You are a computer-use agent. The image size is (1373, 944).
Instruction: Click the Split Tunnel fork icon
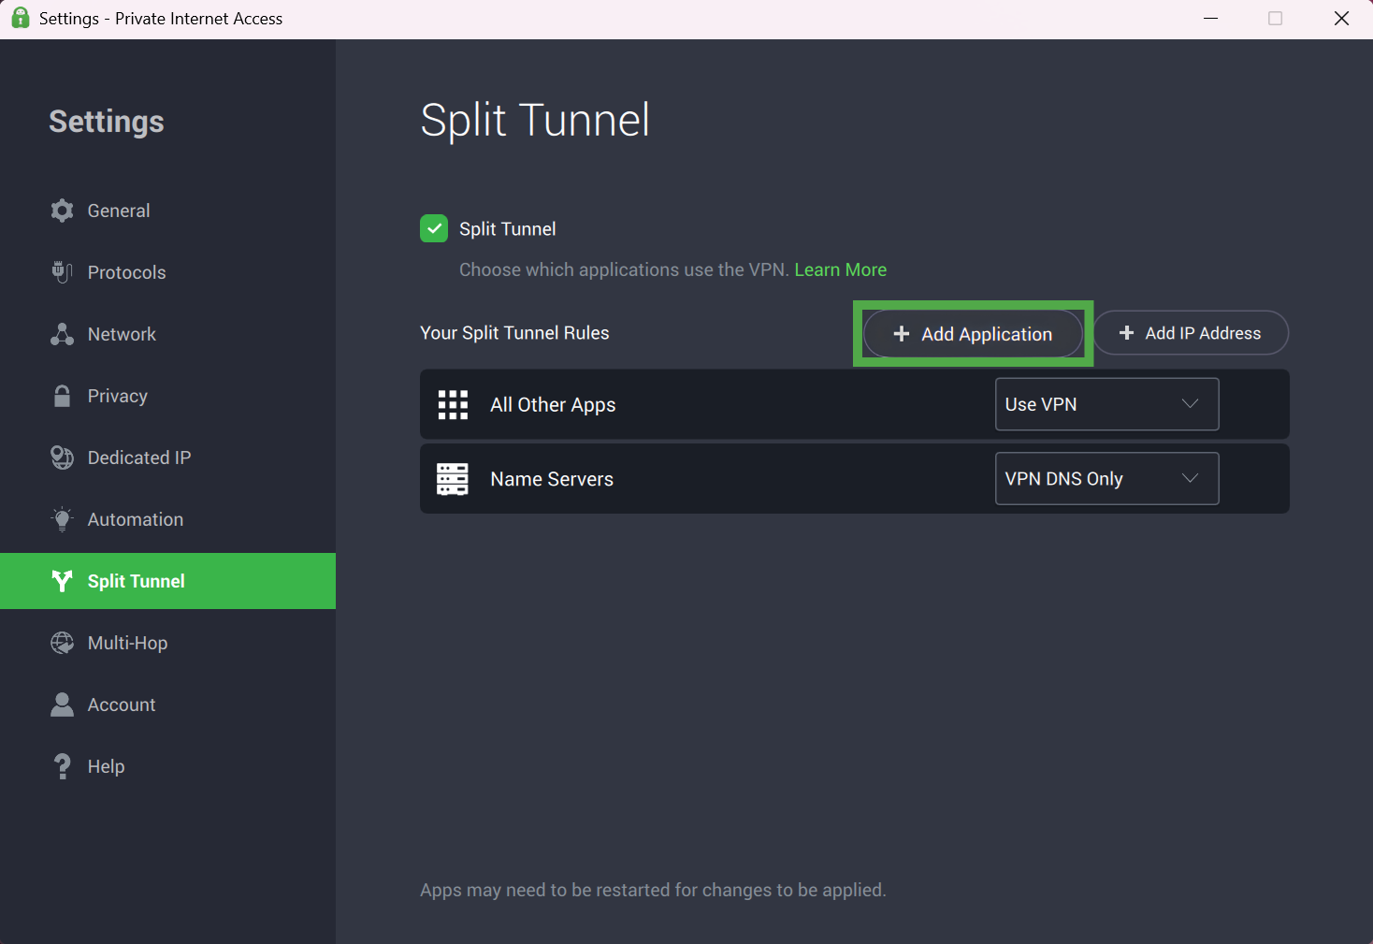click(x=62, y=581)
